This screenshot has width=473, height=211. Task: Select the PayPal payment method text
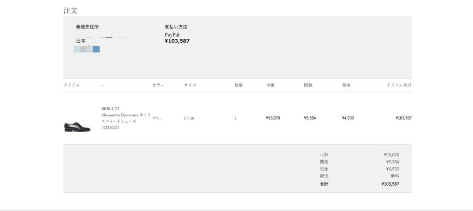click(x=172, y=35)
